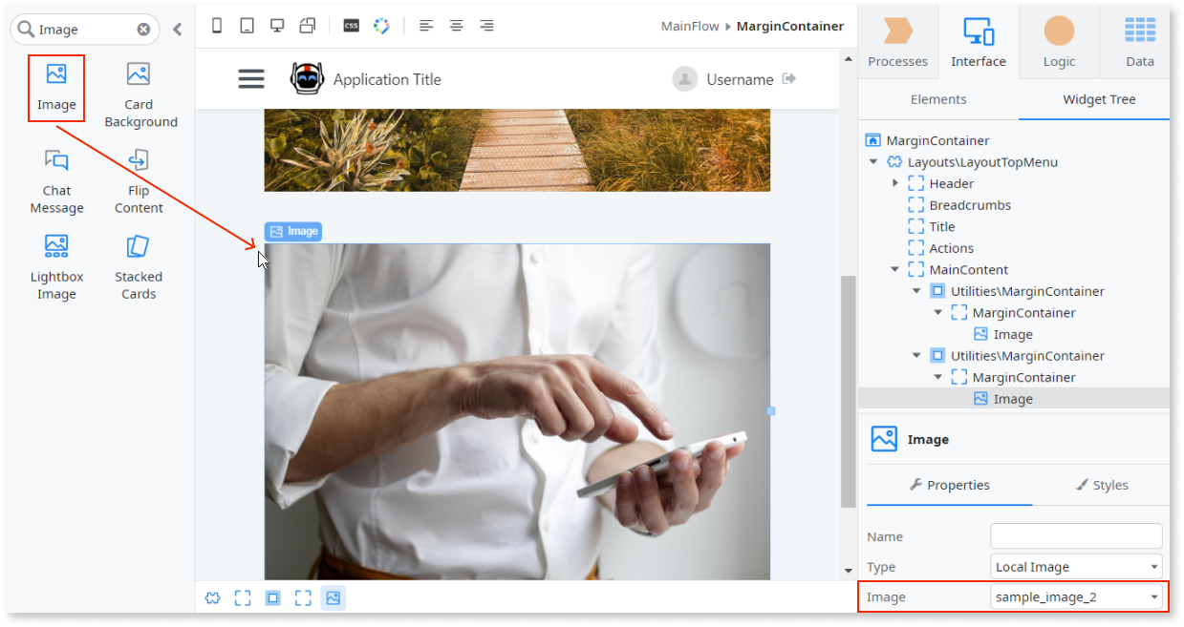Switch to desktop device preview
Screen dimensions: 1184x627
[x=277, y=26]
